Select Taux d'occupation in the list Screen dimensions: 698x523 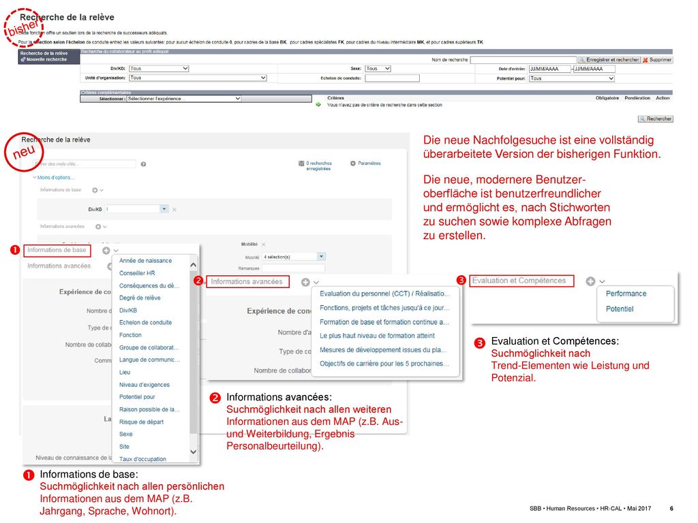(x=142, y=459)
